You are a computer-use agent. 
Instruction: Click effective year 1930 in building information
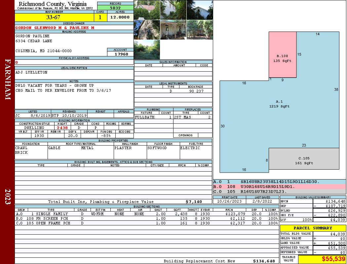tap(39, 136)
